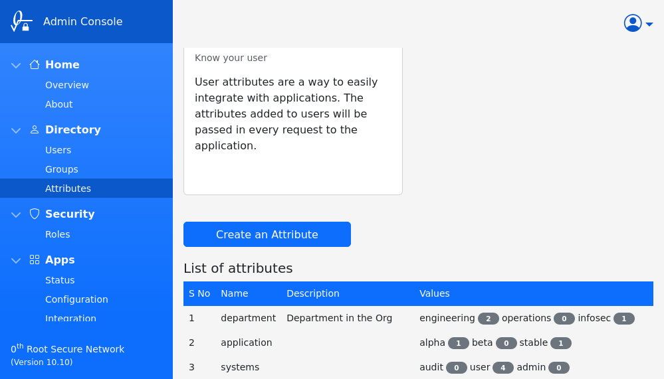Open Apps Configuration page
Screen dimensions: 664x379
click(x=76, y=299)
